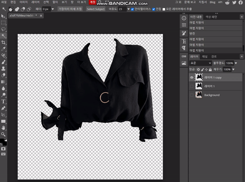Open the Paragraph panel icon
The width and height of the screenshot is (245, 182).
[184, 48]
